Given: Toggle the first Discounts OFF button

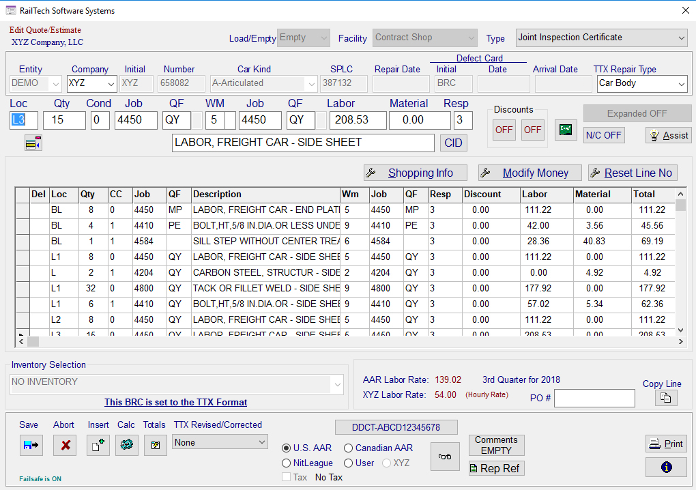Looking at the screenshot, I should click(504, 130).
